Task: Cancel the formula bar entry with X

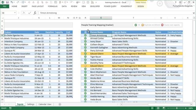Action: click(24, 13)
